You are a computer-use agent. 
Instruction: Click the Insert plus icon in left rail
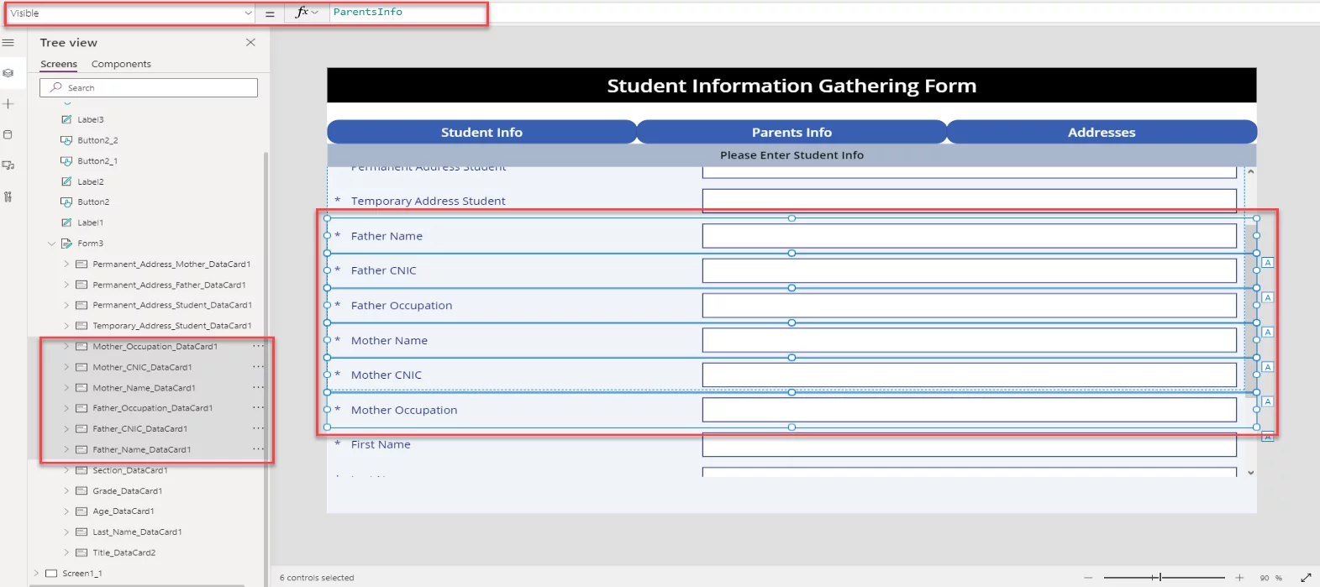tap(8, 104)
